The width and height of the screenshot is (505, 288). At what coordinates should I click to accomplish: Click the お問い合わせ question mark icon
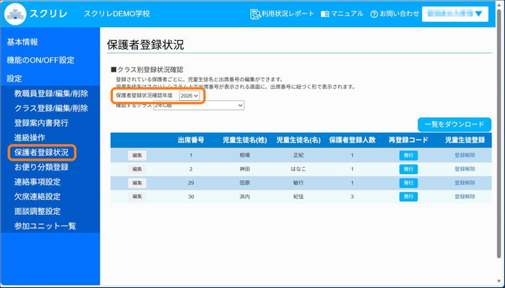pos(374,14)
